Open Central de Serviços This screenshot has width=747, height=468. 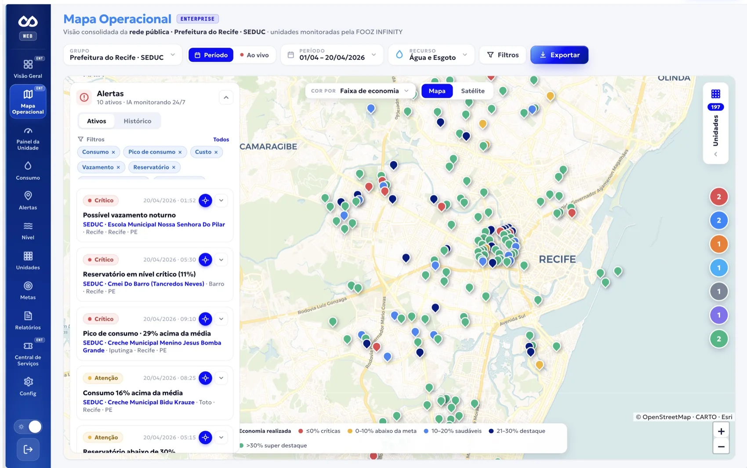(x=28, y=353)
